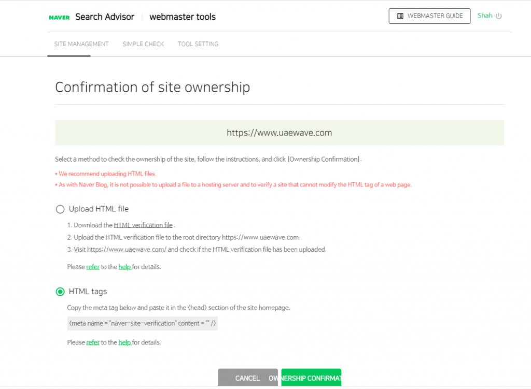Click the 'As with Naver Blog' warning text
Screen dimensions: 531x389
(x=233, y=185)
